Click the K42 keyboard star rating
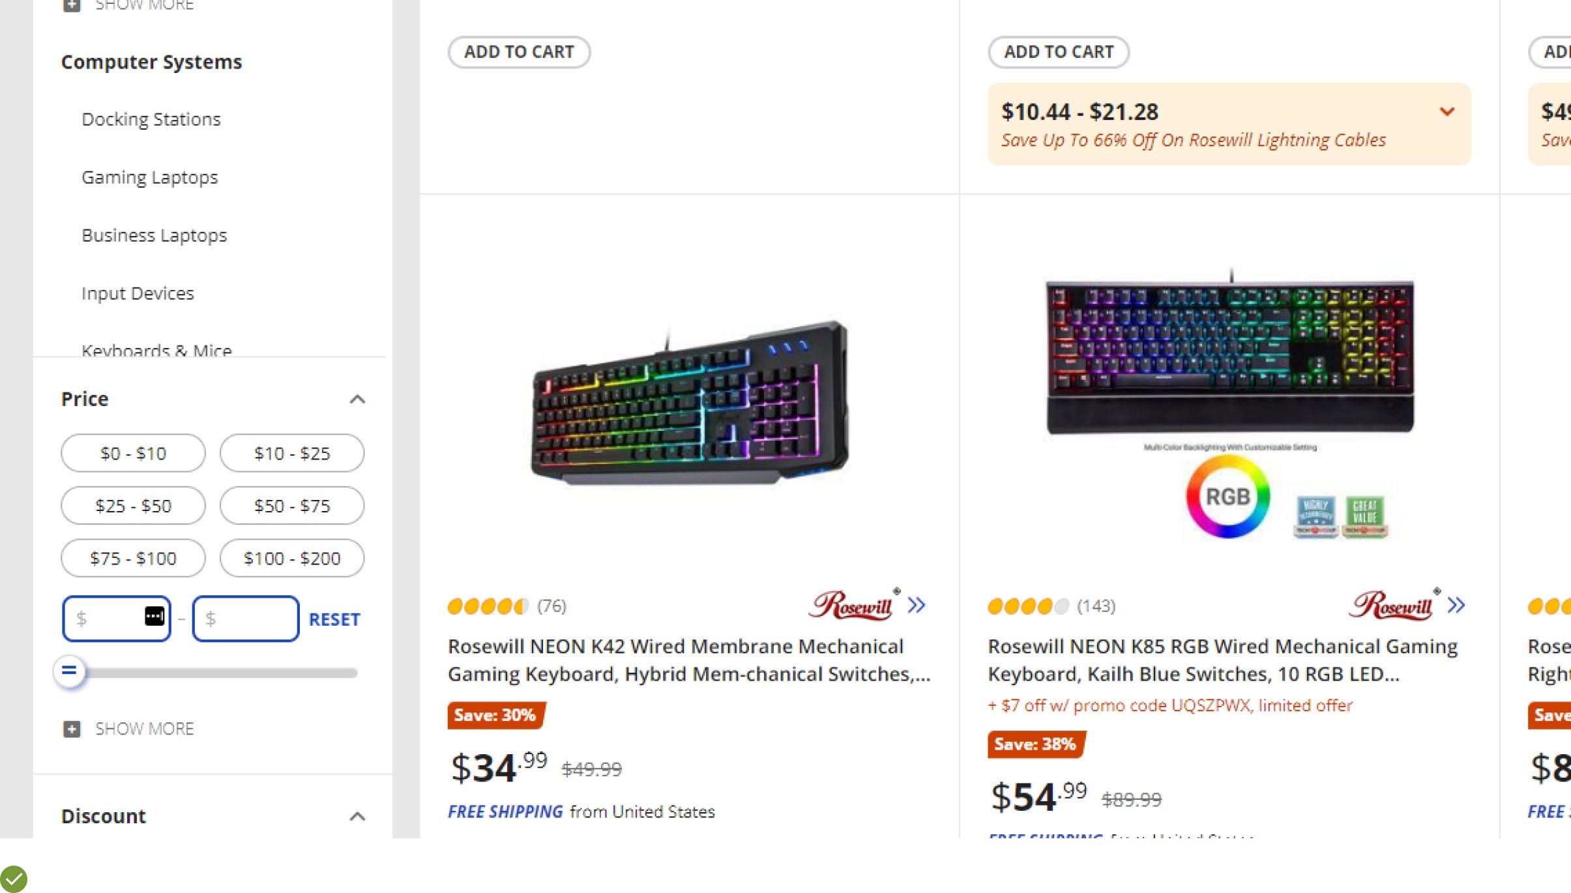Image resolution: width=1571 pixels, height=893 pixels. click(488, 606)
